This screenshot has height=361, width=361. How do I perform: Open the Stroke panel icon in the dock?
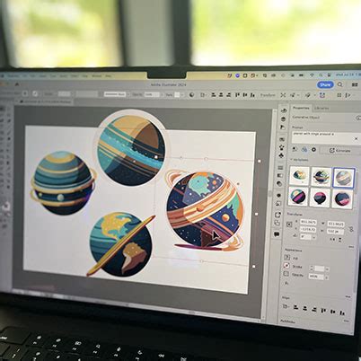(280, 168)
